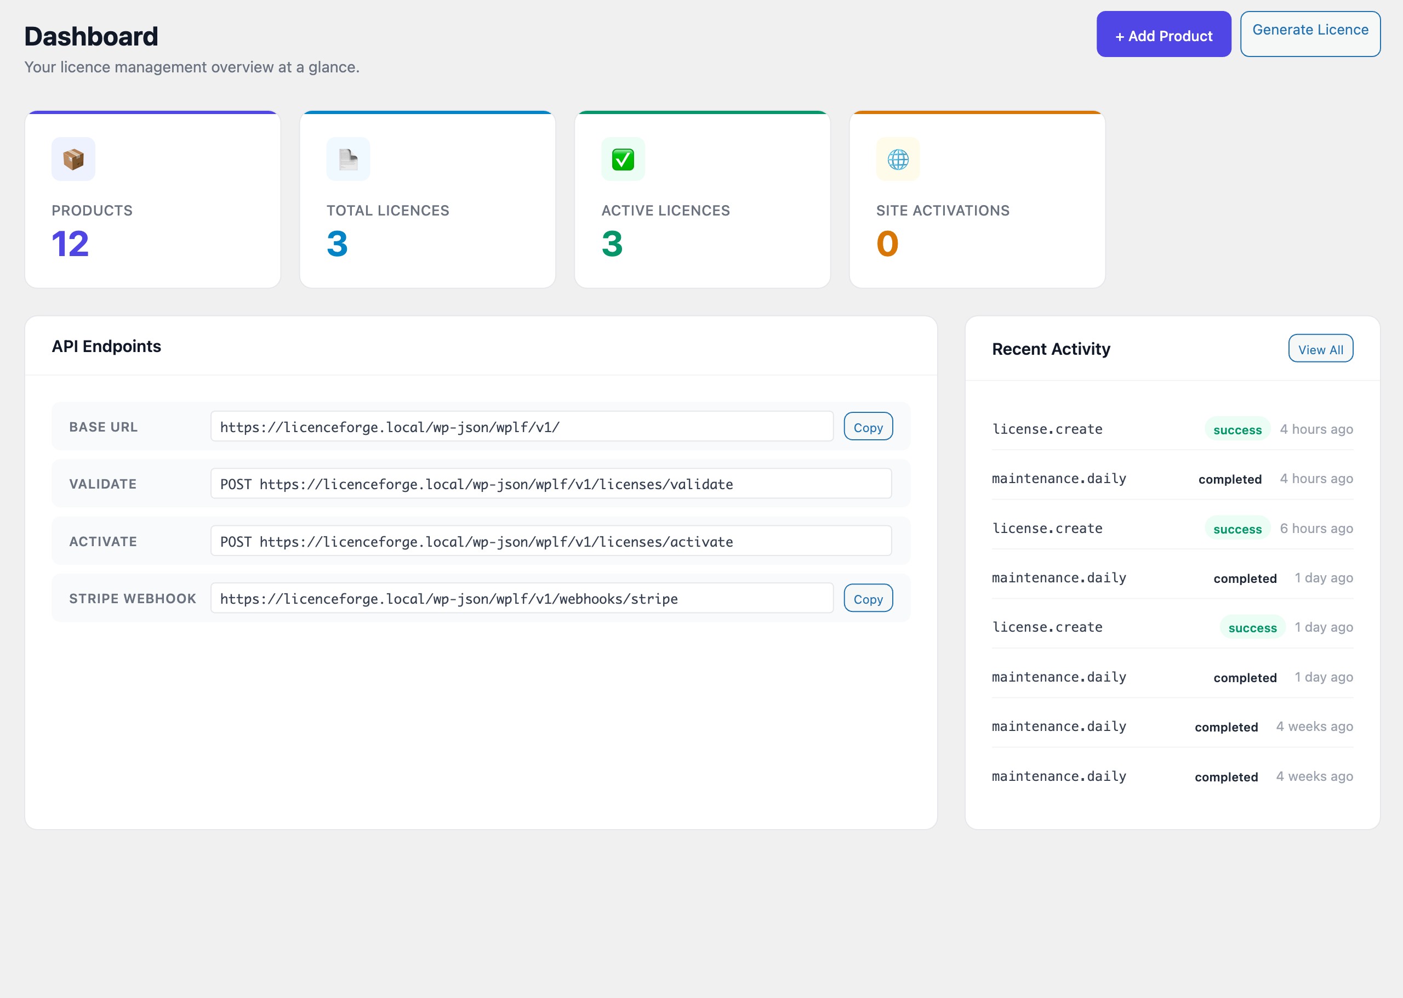Click the Active Licences green checkmark icon
This screenshot has height=998, width=1403.
(623, 159)
